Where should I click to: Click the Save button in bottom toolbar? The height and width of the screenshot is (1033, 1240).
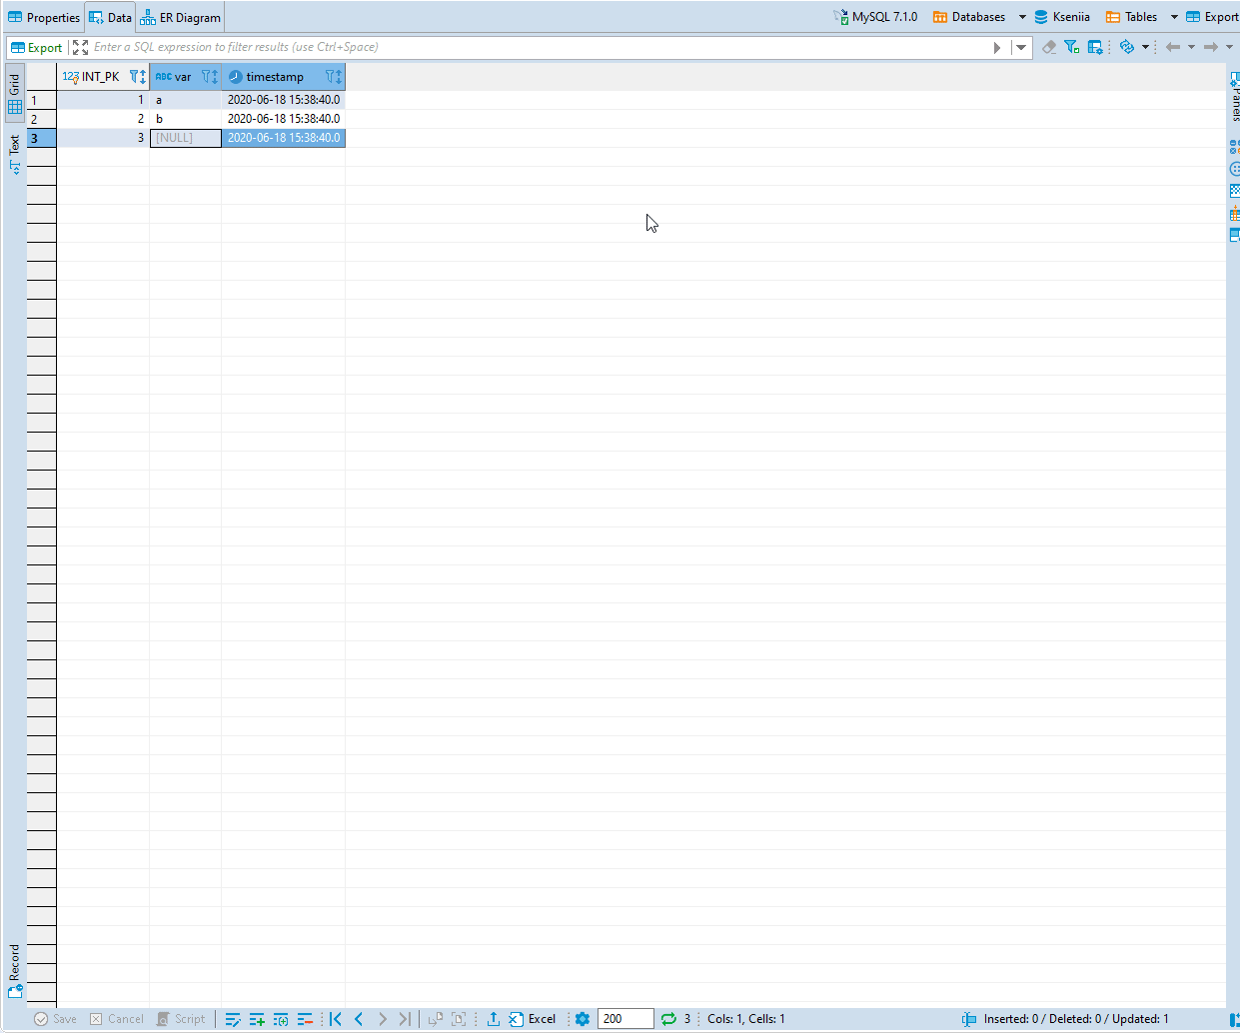click(x=55, y=1019)
